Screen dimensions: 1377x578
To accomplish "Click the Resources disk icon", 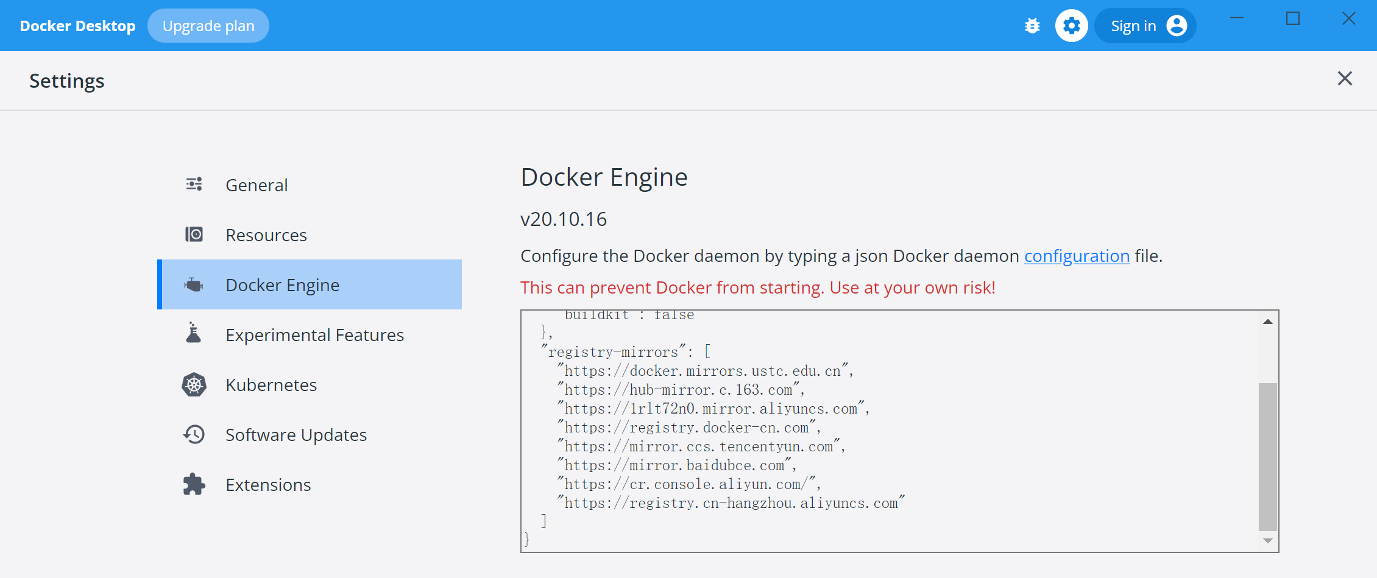I will tap(194, 234).
